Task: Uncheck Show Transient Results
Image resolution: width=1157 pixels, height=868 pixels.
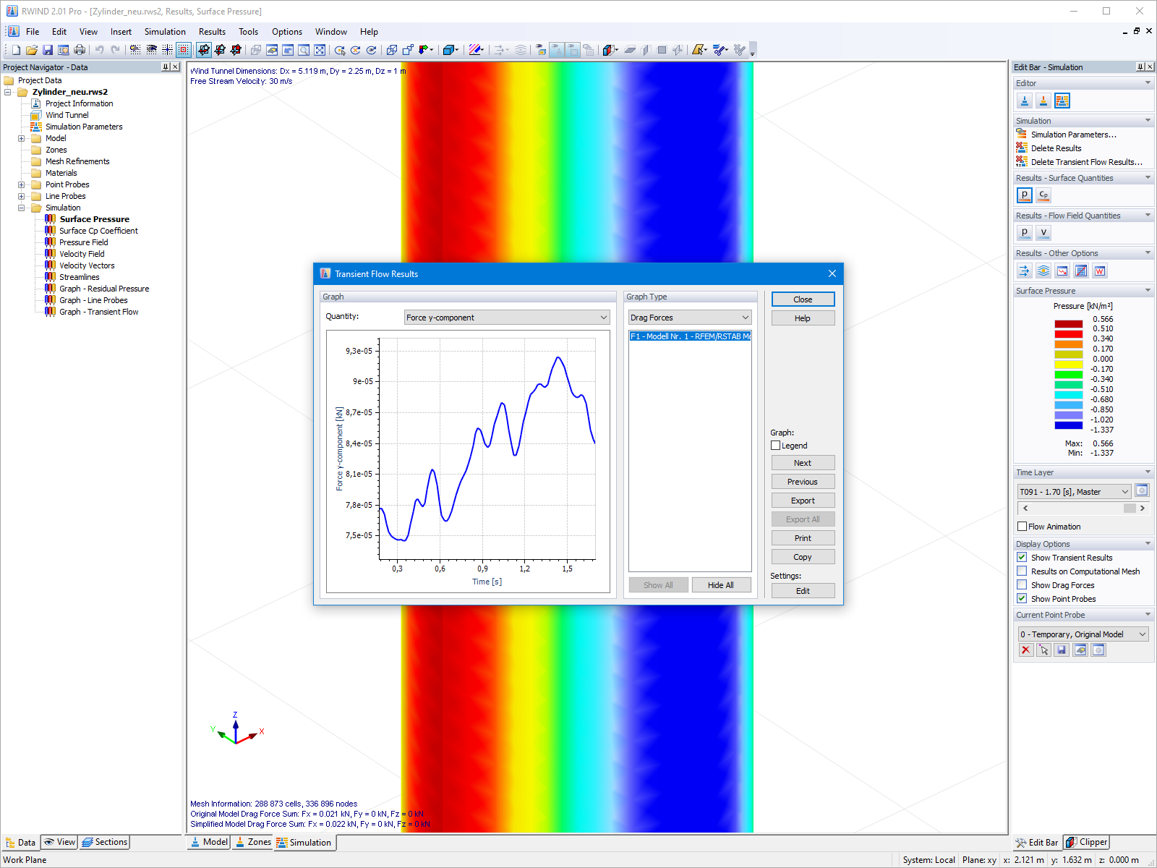Action: [1022, 557]
